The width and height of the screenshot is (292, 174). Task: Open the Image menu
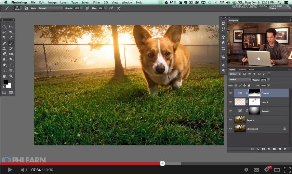coord(52,2)
